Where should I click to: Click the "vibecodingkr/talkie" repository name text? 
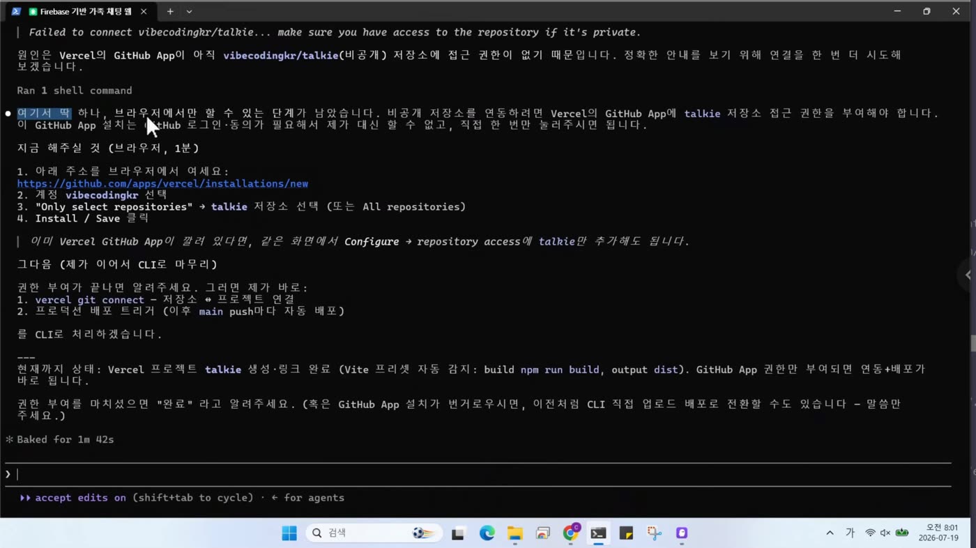pyautogui.click(x=281, y=56)
